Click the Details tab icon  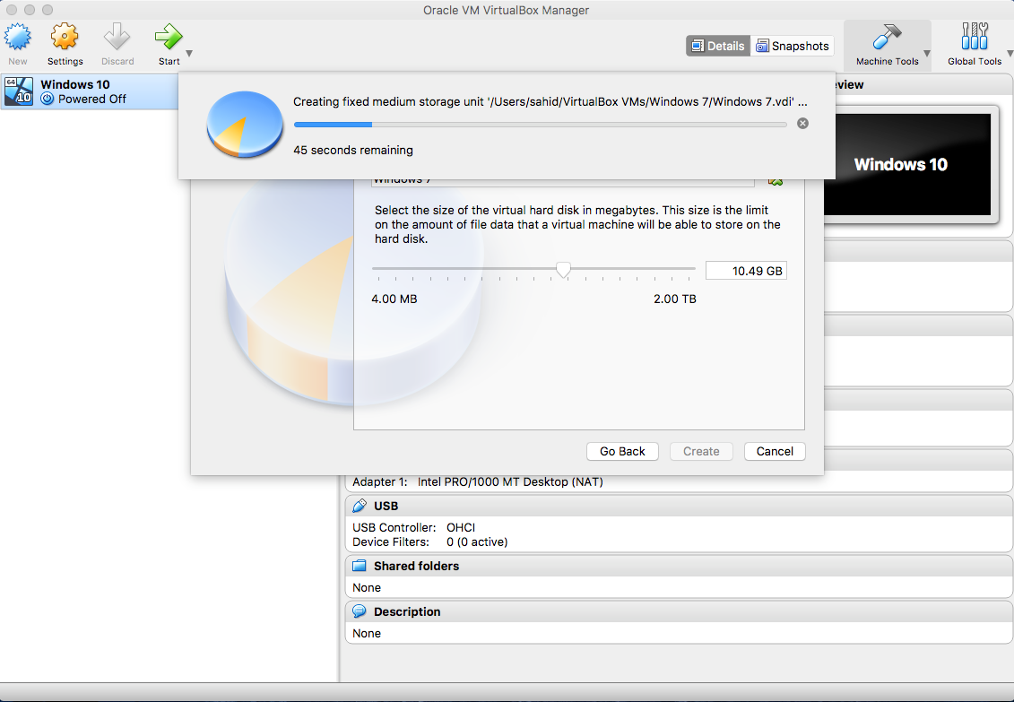click(698, 46)
